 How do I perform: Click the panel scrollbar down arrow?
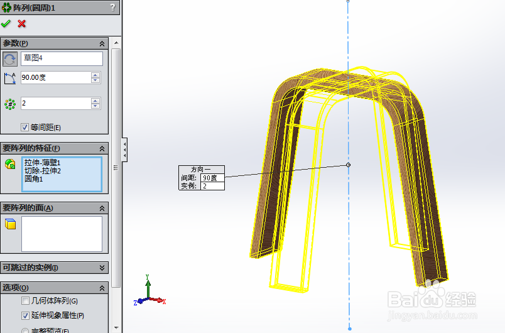[x=116, y=328]
